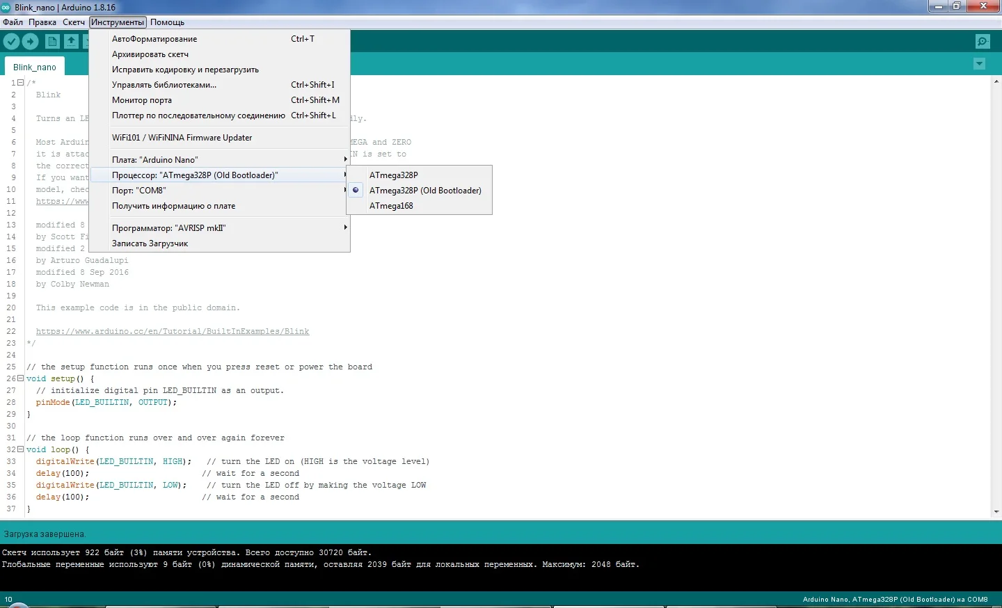The image size is (1002, 608).
Task: Click the "// the loop function runs" comment
Action: coord(155,438)
